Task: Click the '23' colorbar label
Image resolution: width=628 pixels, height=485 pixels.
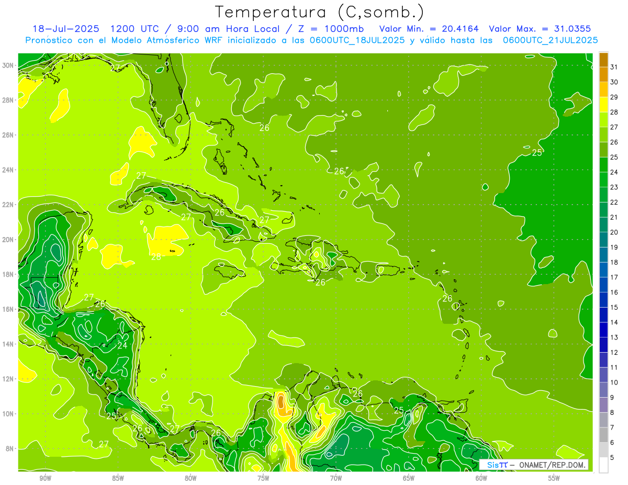Action: [x=614, y=187]
